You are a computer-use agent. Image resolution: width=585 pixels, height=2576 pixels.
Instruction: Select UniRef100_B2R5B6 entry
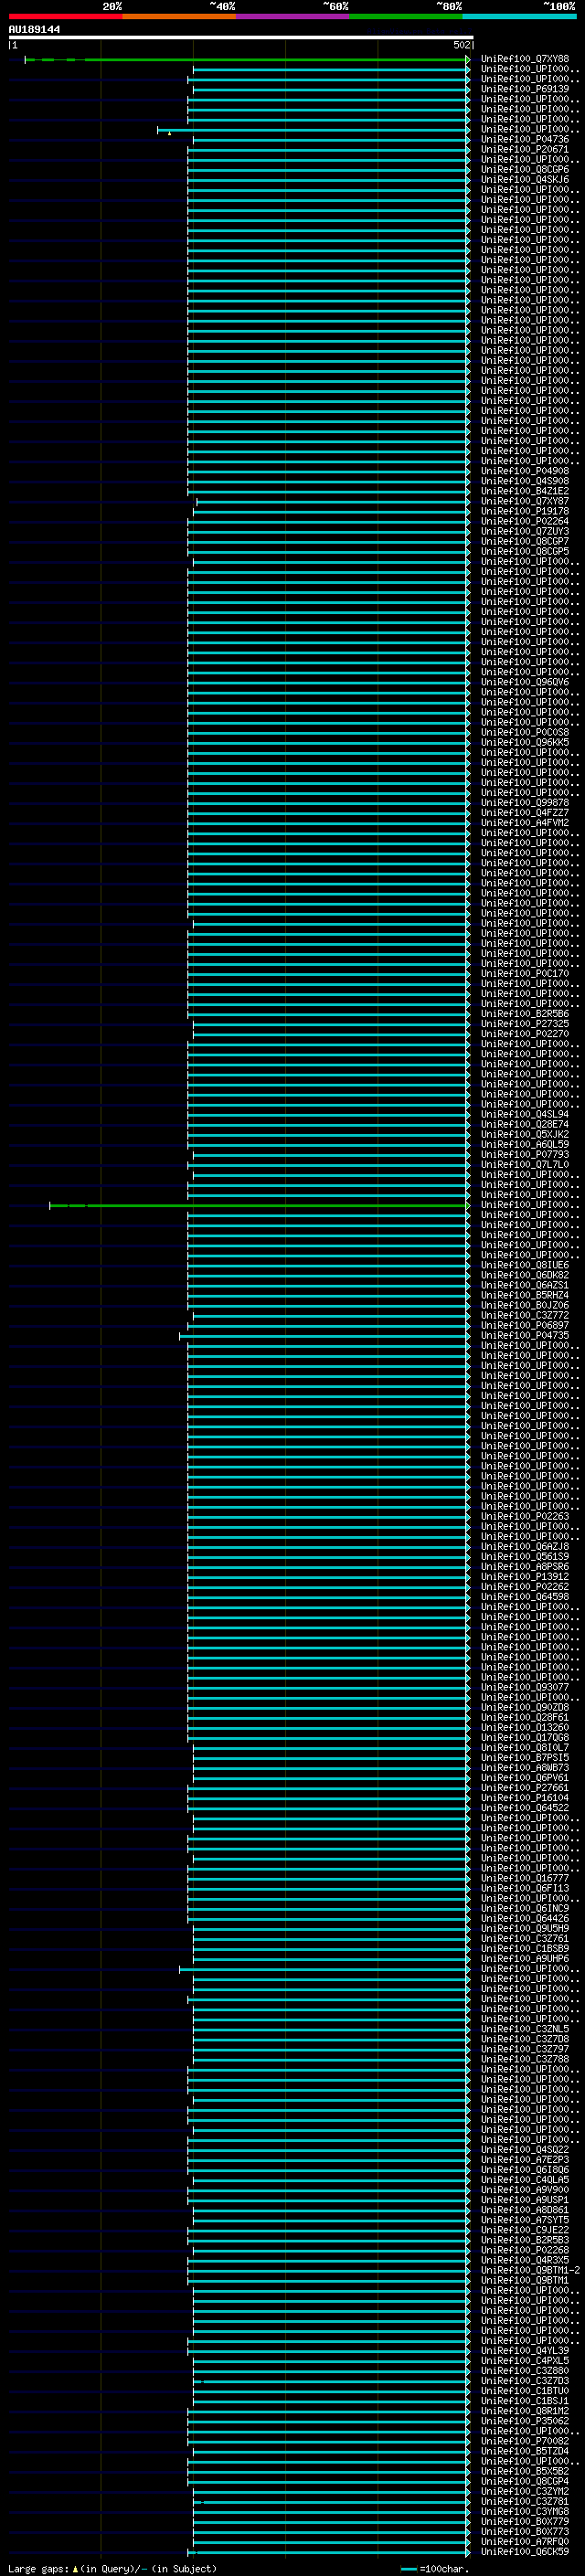(x=525, y=1013)
